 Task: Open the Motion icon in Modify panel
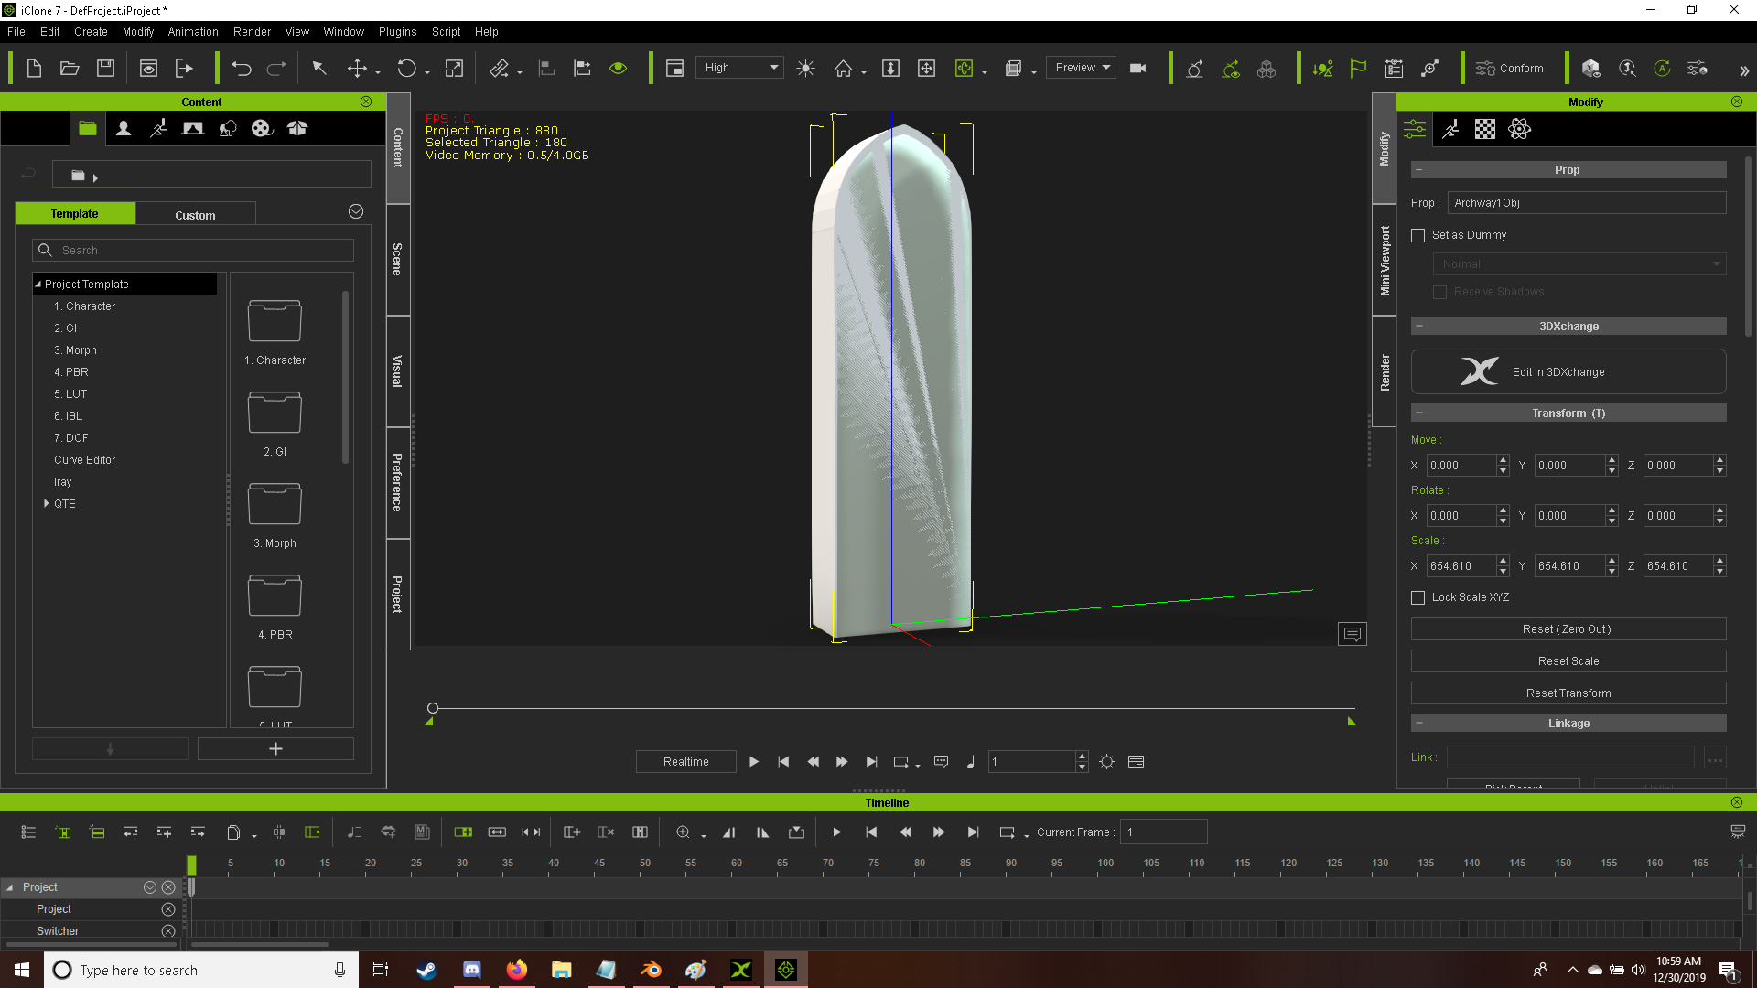pyautogui.click(x=1450, y=129)
